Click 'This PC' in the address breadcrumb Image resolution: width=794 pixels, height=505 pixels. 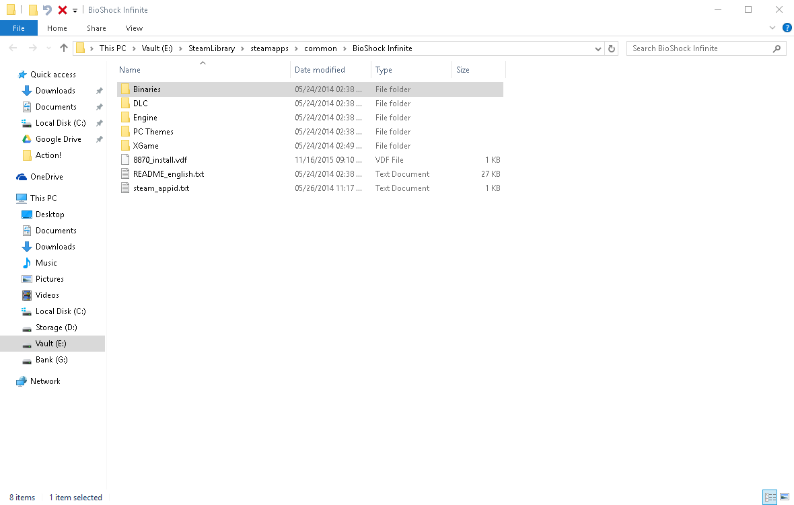pos(113,48)
